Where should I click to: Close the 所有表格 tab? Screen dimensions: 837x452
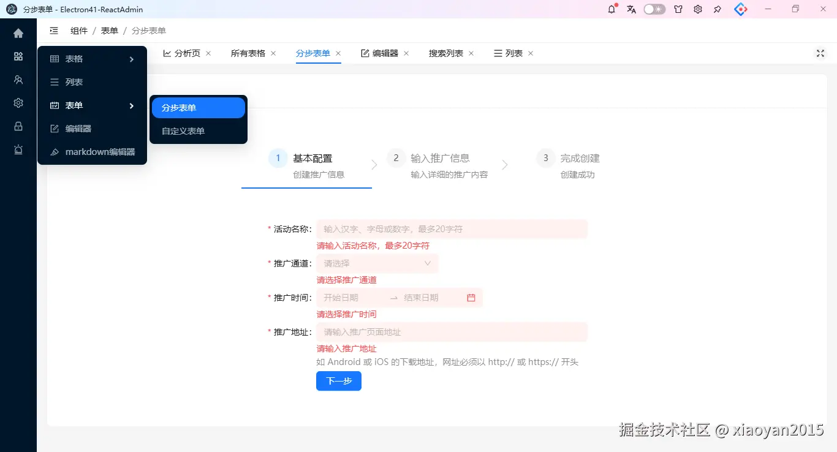click(x=273, y=53)
